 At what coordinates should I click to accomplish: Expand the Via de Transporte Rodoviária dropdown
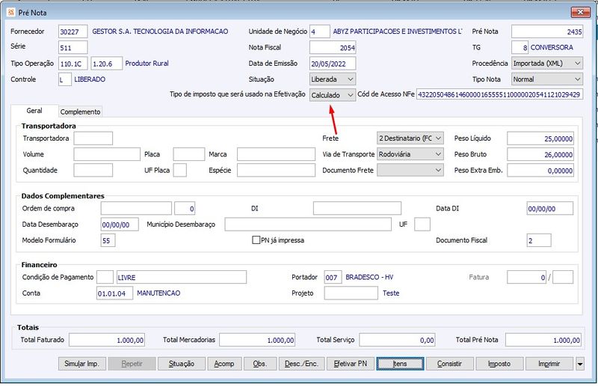(x=410, y=154)
